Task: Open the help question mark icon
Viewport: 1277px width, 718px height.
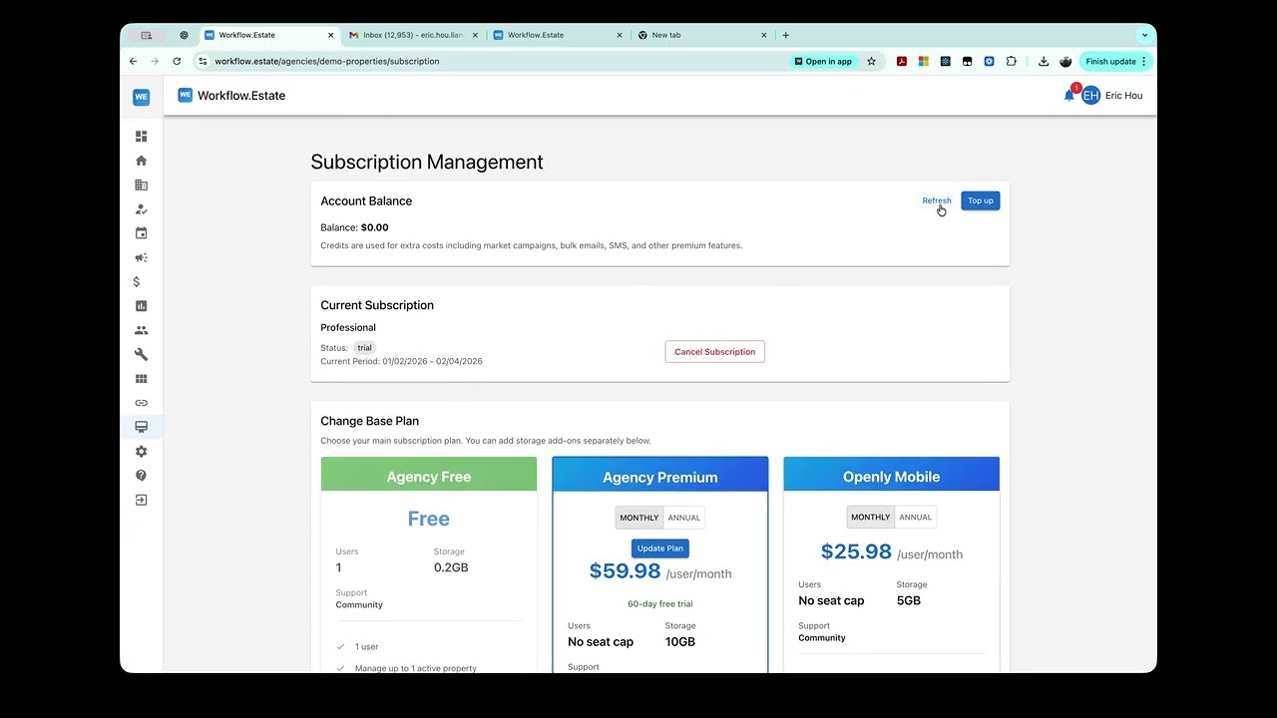Action: pyautogui.click(x=141, y=476)
